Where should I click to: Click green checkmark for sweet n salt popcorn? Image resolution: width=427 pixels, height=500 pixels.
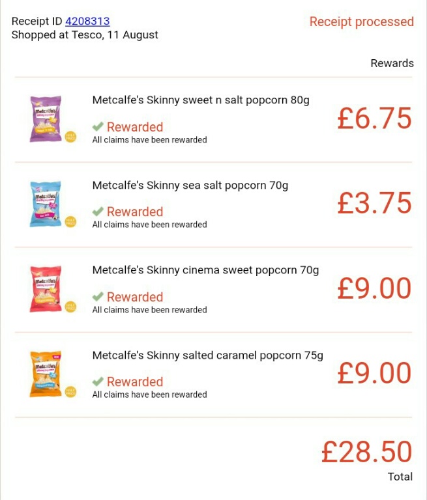pos(98,126)
